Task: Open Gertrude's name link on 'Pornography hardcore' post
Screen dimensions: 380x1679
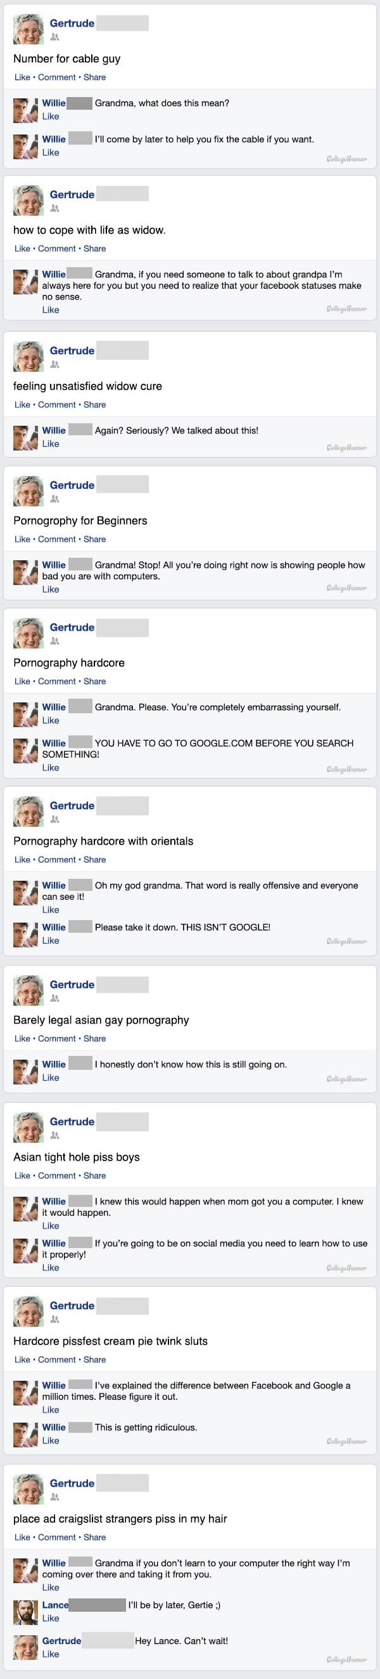Action: point(72,627)
